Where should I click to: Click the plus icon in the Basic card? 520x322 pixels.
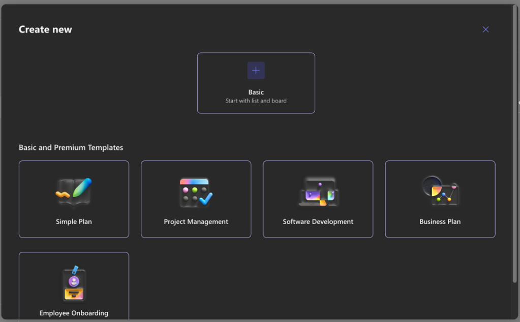256,71
